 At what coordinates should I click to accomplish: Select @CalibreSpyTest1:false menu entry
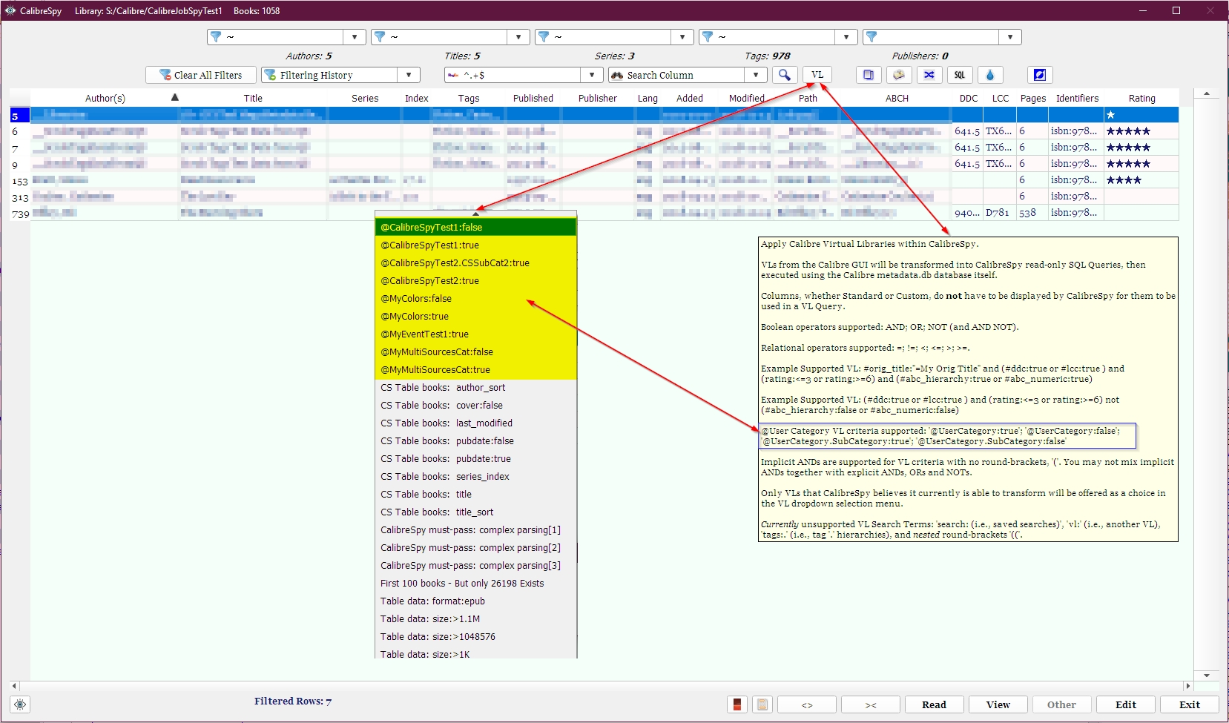coord(476,228)
